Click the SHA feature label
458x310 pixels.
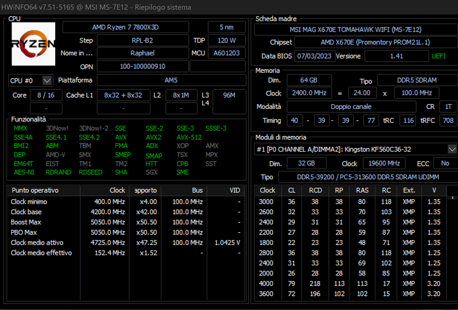pos(121,172)
